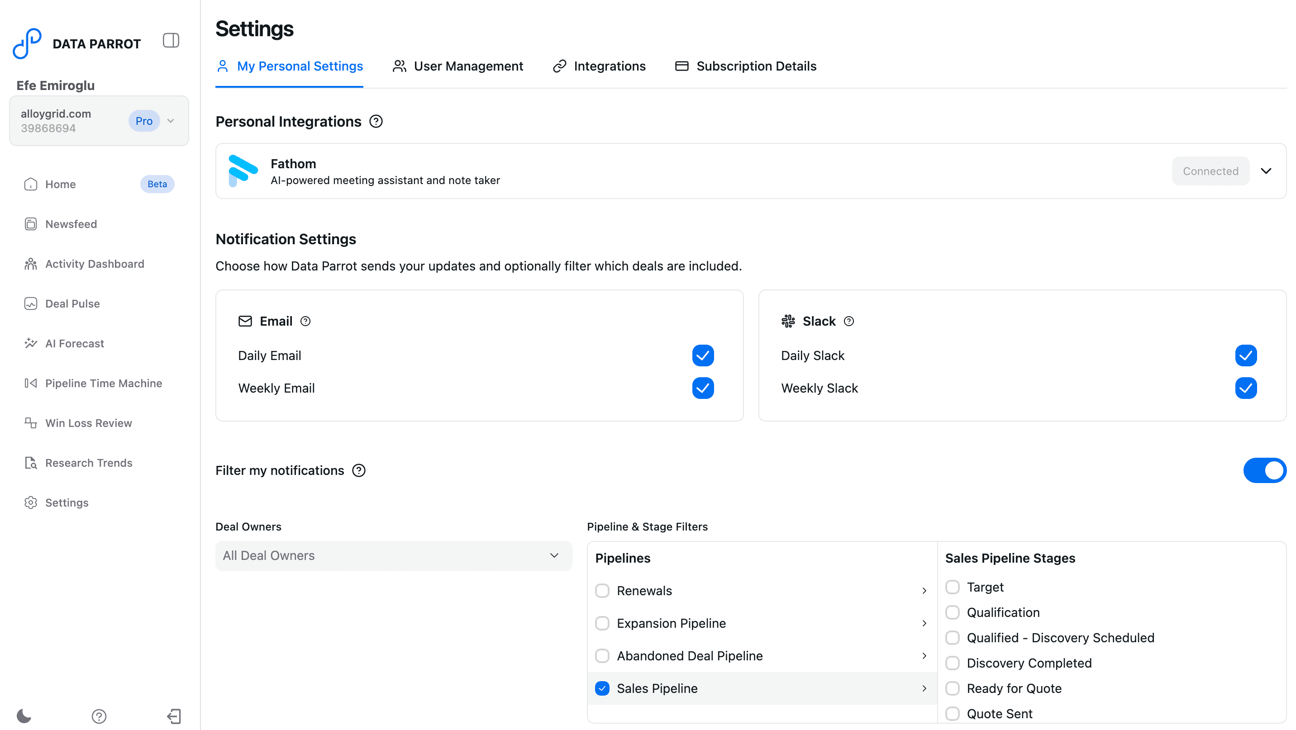Collapse the sidebar using the panel icon
The width and height of the screenshot is (1296, 730).
pyautogui.click(x=171, y=40)
